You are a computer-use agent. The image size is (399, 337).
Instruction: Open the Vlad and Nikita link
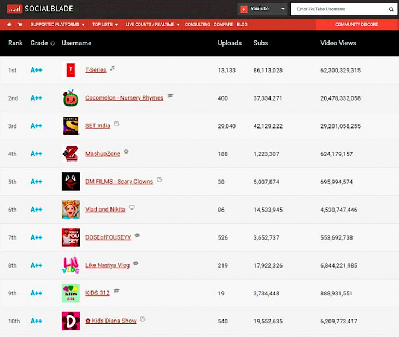coord(105,210)
